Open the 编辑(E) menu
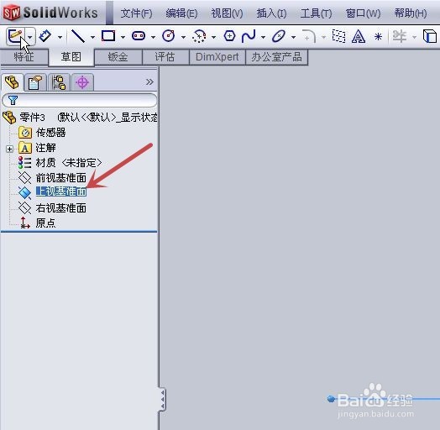440x430 pixels. coord(181,13)
